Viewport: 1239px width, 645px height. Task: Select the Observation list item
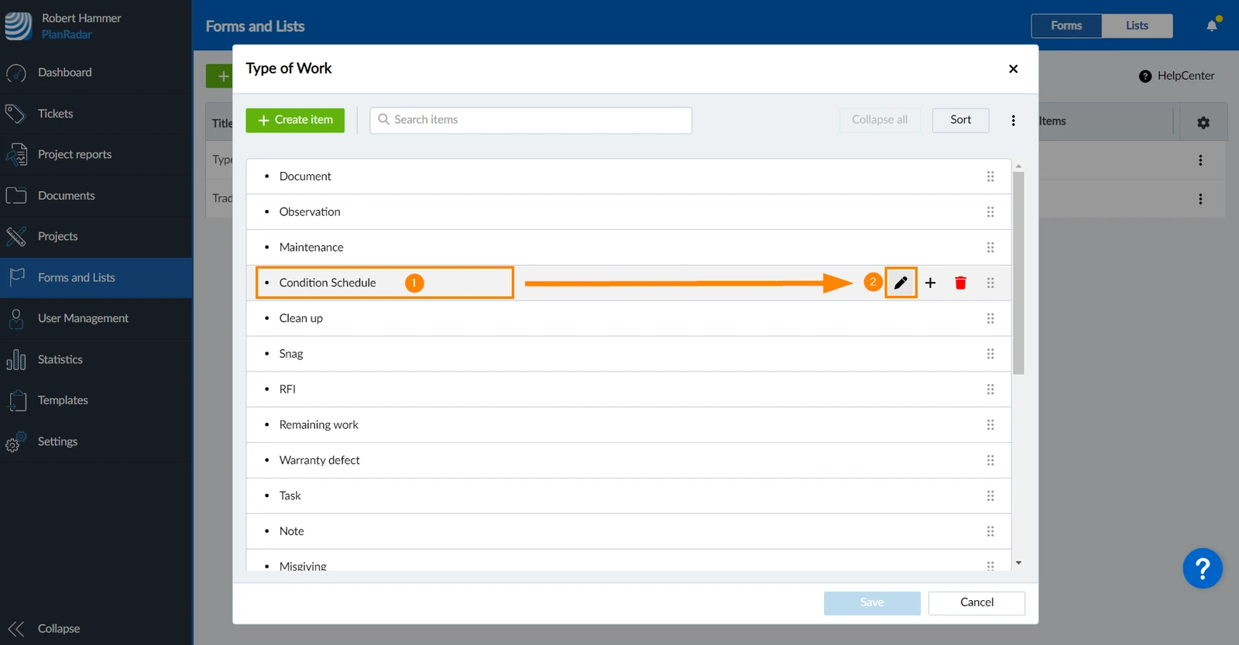tap(628, 212)
